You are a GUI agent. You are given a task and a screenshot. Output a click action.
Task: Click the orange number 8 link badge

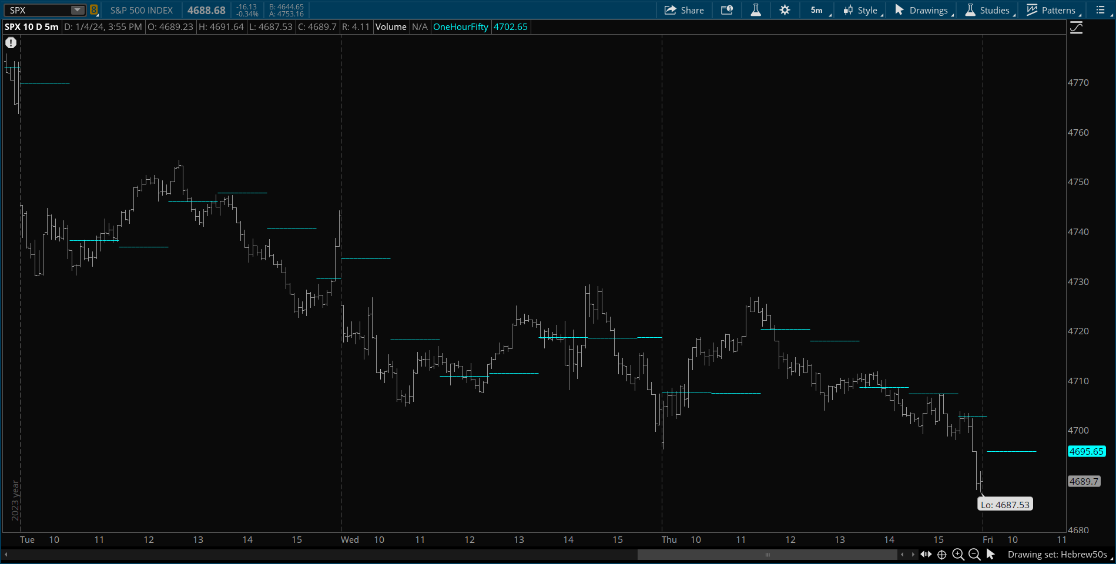(93, 10)
